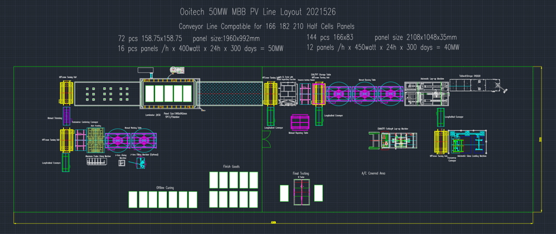Screen dimensions: 556x234
Task: Click the 'A/C Covered Area' label
Action: tap(373, 174)
